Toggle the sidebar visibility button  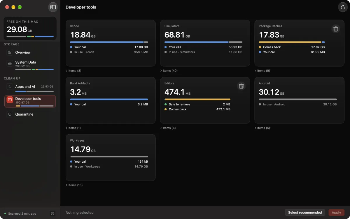click(53, 7)
